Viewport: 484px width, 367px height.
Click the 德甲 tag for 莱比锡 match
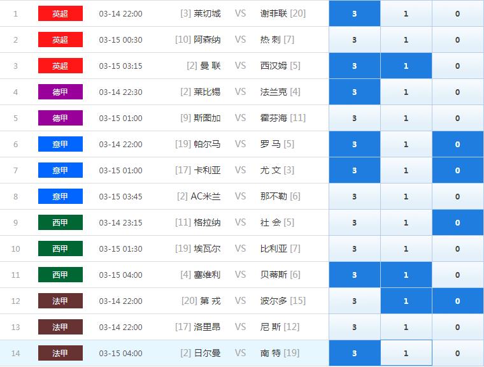click(60, 92)
